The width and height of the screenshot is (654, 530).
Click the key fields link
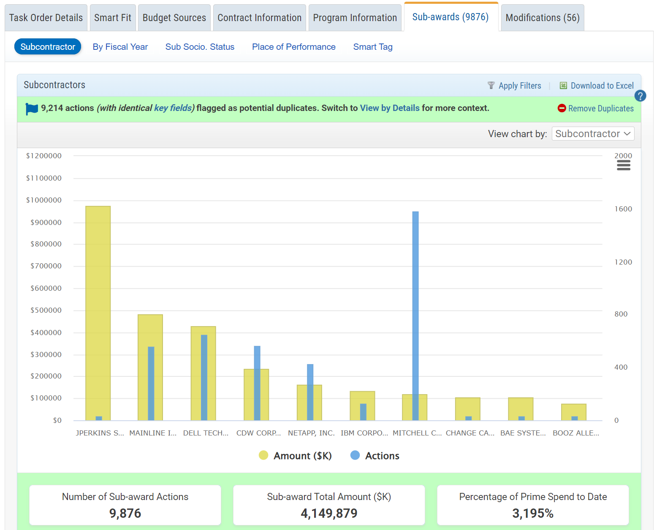pyautogui.click(x=174, y=108)
